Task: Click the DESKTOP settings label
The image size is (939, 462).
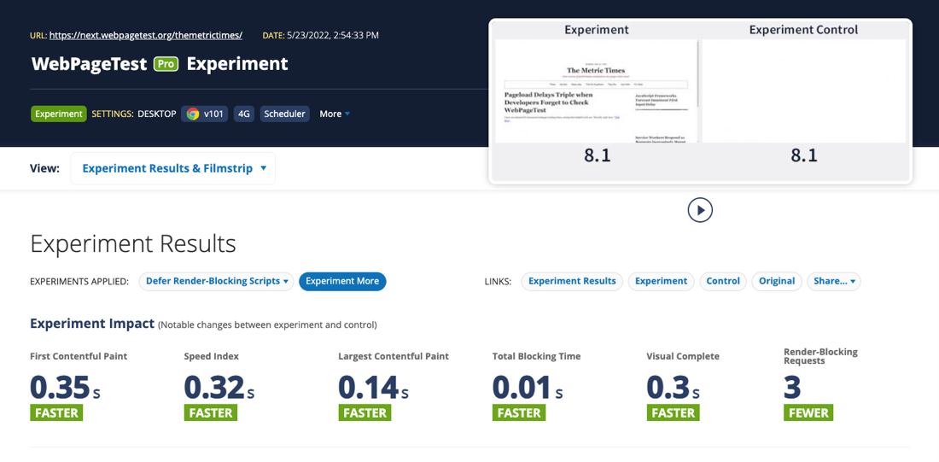Action: [x=157, y=114]
